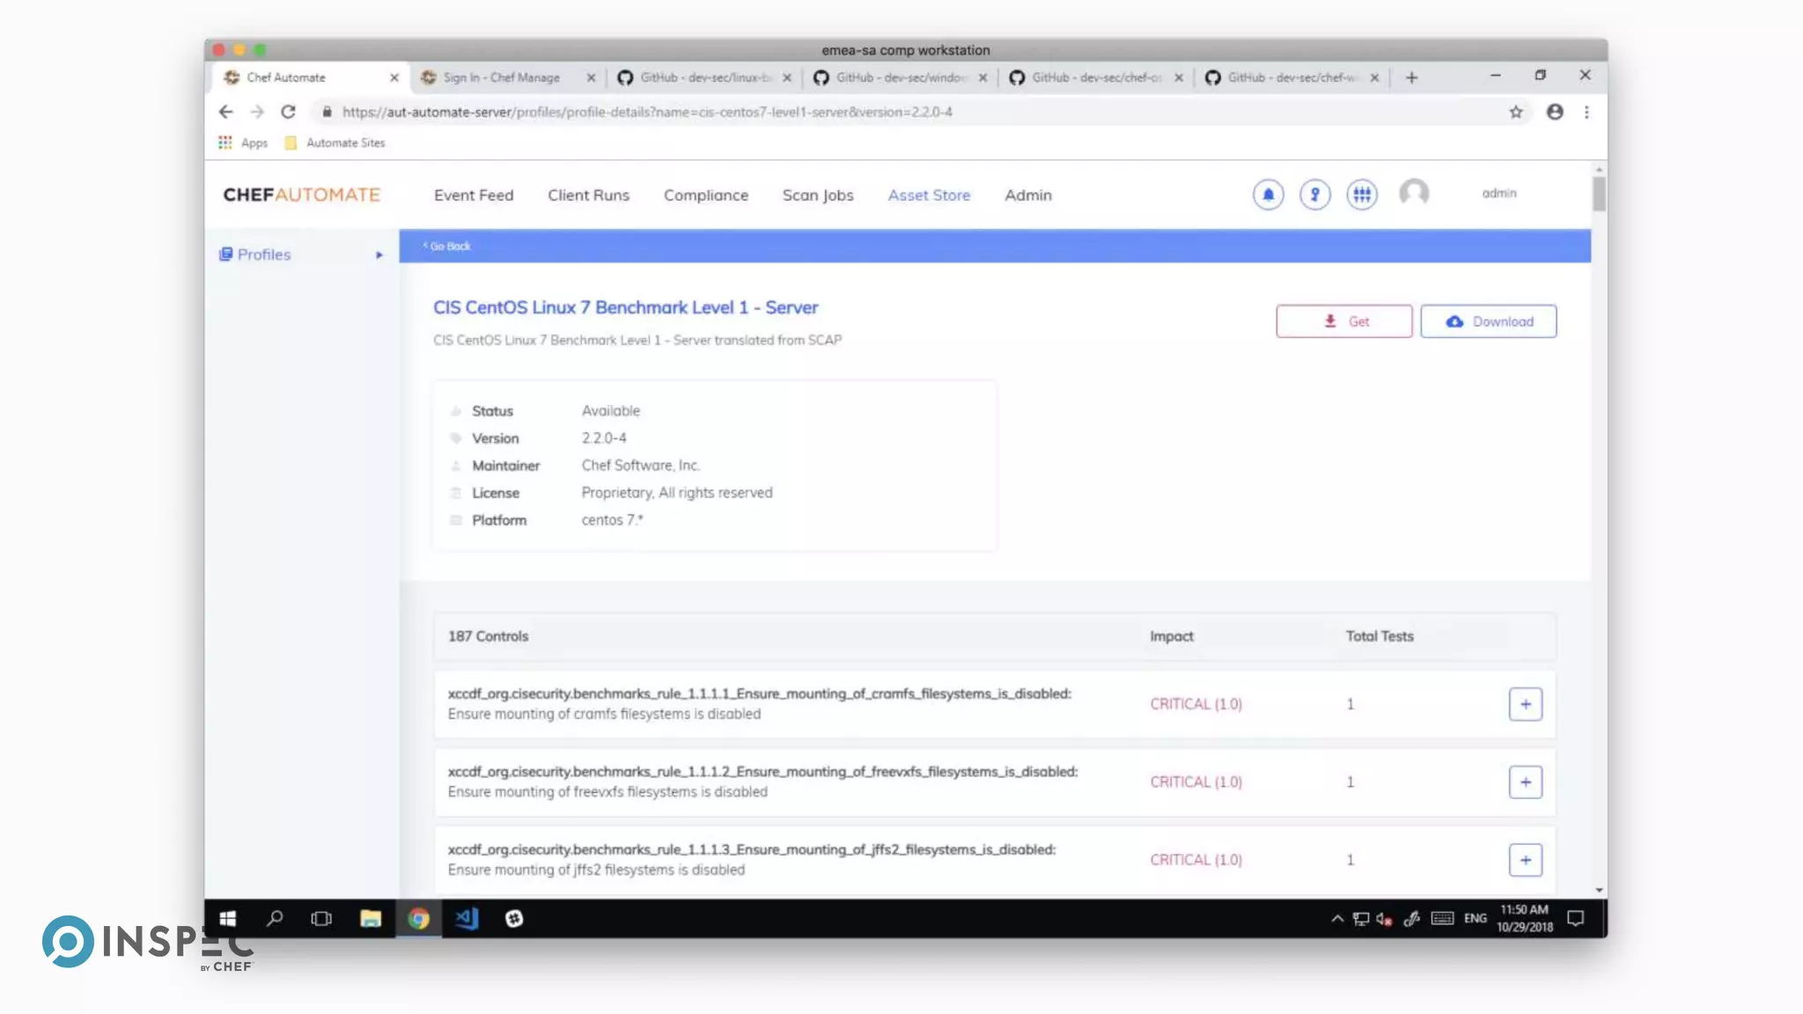Expand the cramfs filesystems control row
Viewport: 1803px width, 1014px height.
[1525, 704]
